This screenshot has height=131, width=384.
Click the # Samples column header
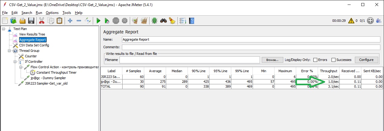(133, 71)
